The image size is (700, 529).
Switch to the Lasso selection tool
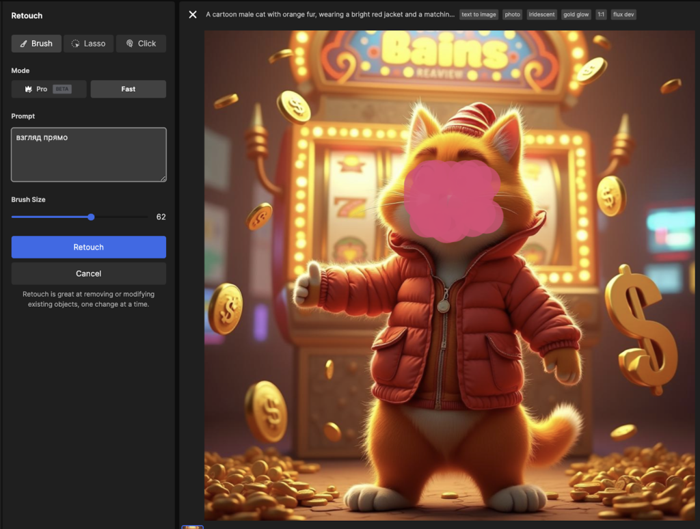pyautogui.click(x=88, y=44)
